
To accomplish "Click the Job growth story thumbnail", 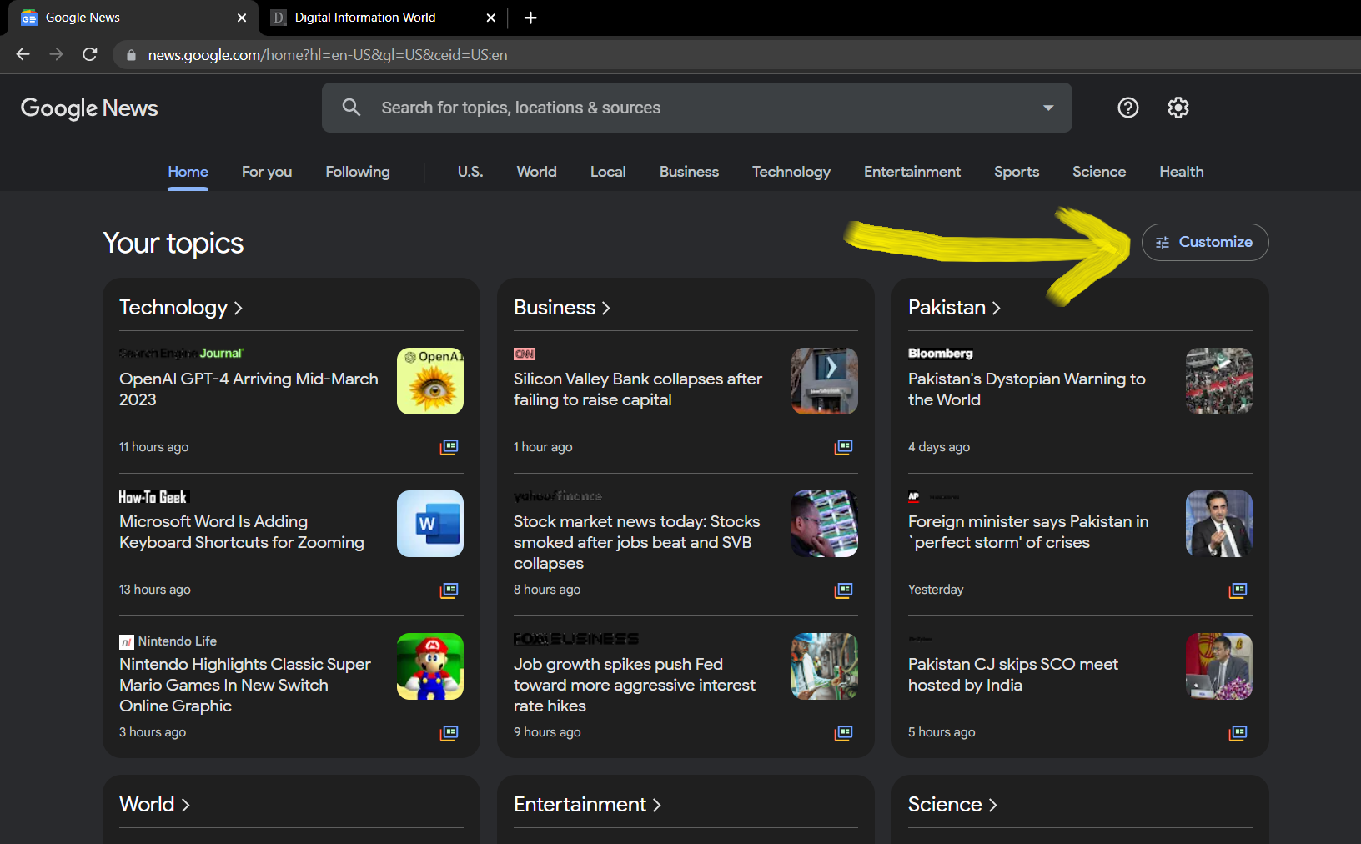I will coord(825,666).
